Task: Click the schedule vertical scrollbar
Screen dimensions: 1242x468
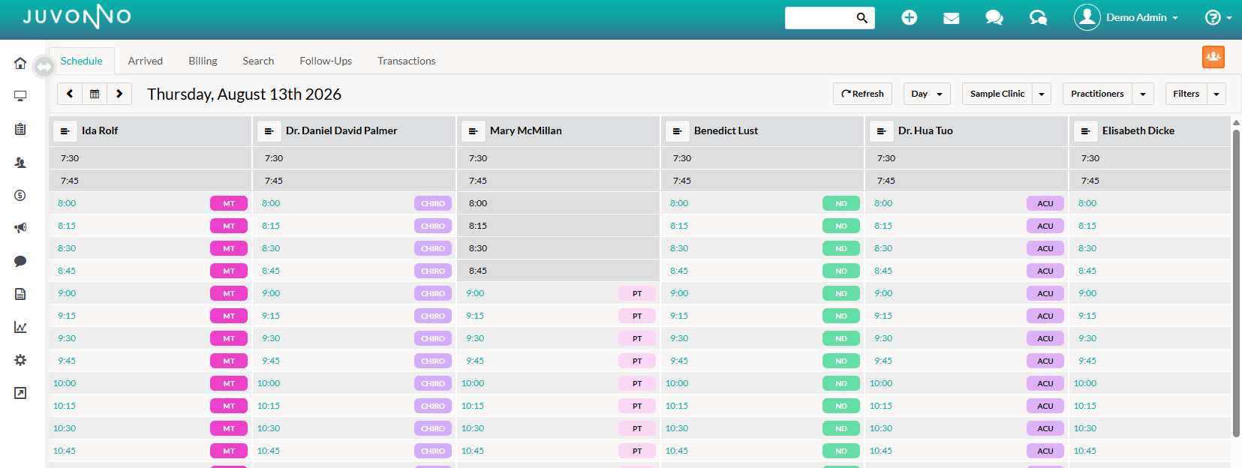Action: tap(1236, 283)
